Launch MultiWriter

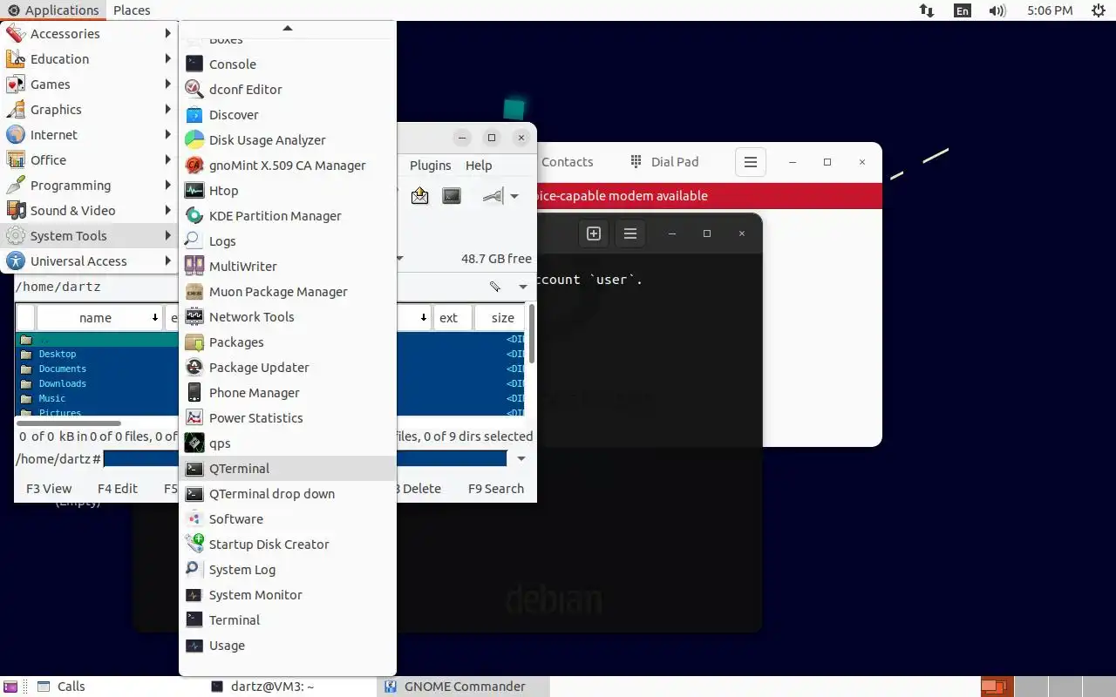pos(288,266)
